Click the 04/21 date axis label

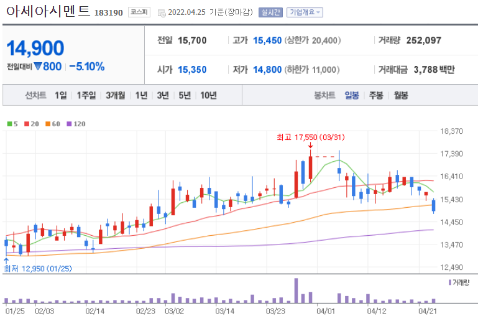[x=428, y=311]
